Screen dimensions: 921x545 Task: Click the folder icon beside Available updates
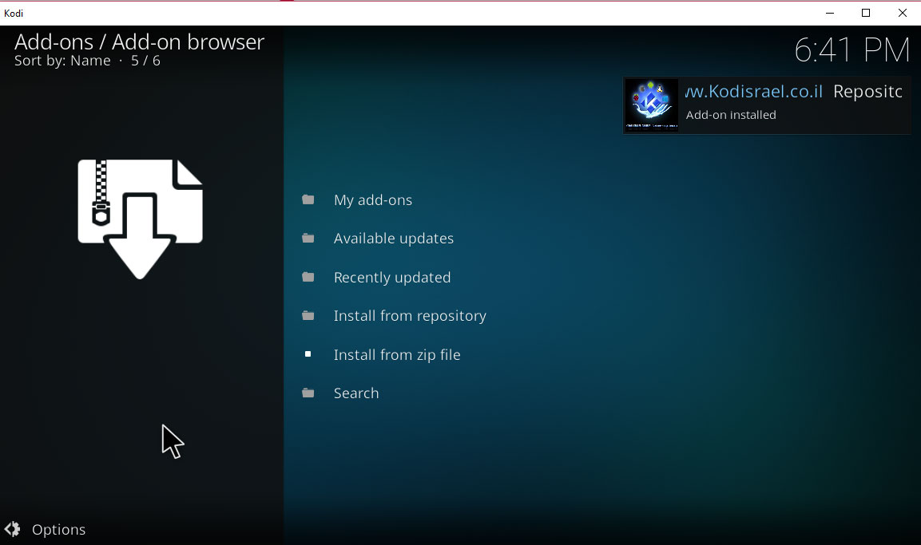[x=308, y=238]
